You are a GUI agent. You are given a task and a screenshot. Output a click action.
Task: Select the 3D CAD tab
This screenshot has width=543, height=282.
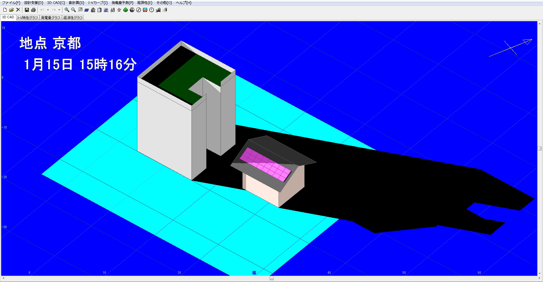pos(8,17)
